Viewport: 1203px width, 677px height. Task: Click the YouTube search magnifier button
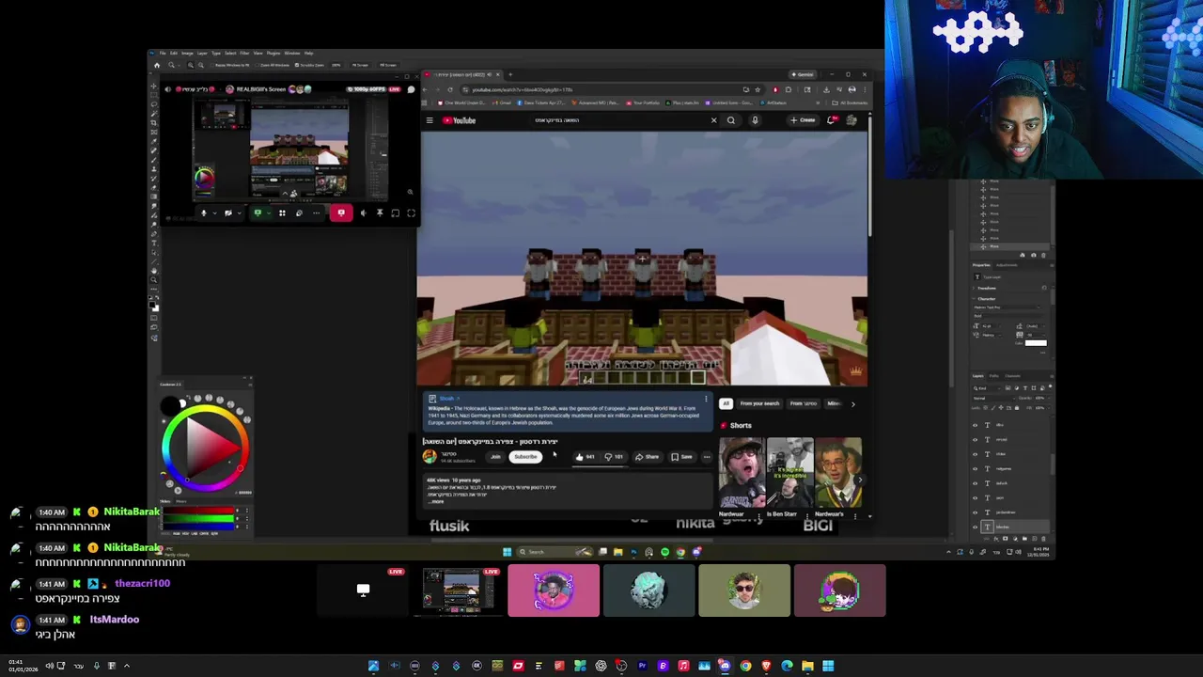(x=731, y=120)
